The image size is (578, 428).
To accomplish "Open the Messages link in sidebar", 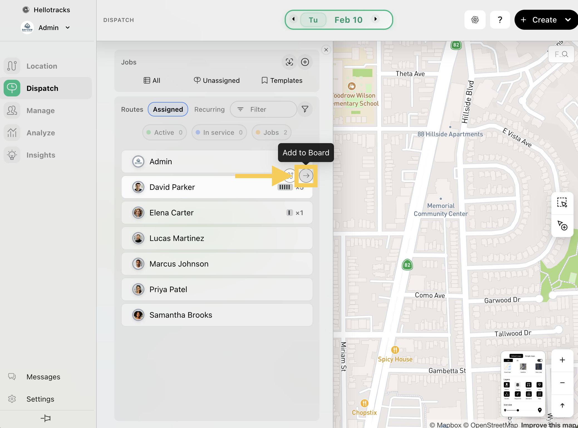I will click(43, 377).
